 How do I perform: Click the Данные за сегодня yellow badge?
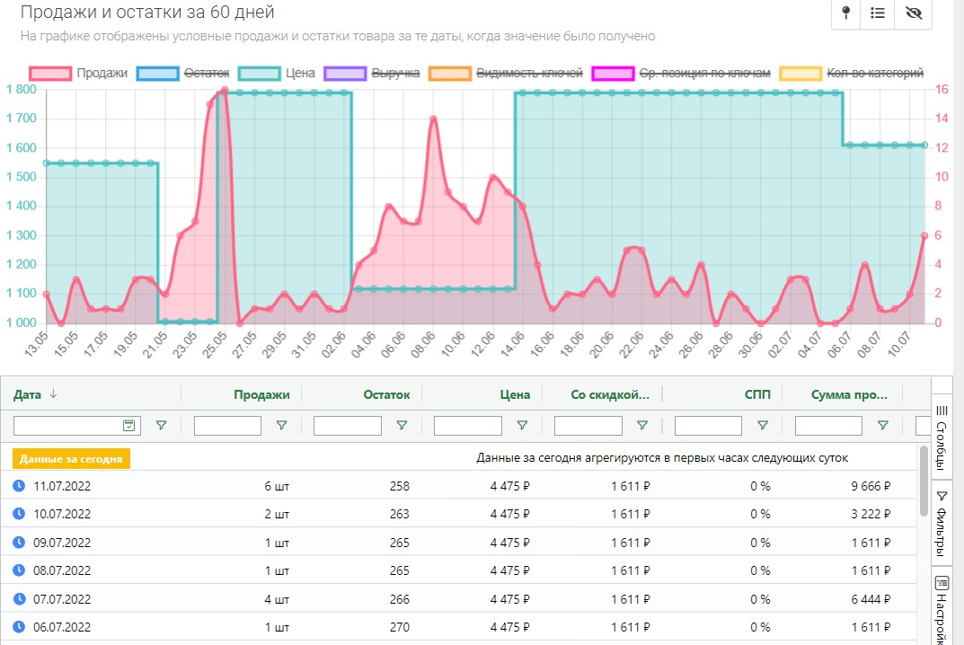72,459
